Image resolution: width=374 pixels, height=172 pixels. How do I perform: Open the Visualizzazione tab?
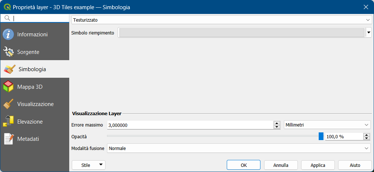34,104
